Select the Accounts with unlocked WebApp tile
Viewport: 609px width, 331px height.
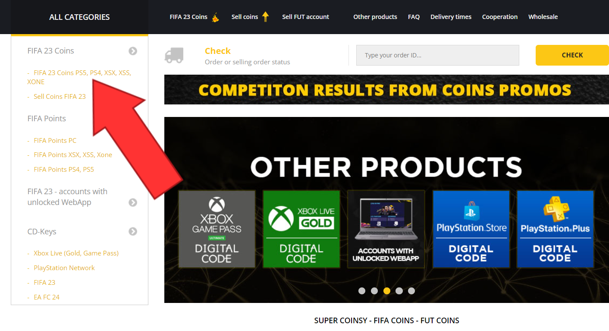(386, 229)
